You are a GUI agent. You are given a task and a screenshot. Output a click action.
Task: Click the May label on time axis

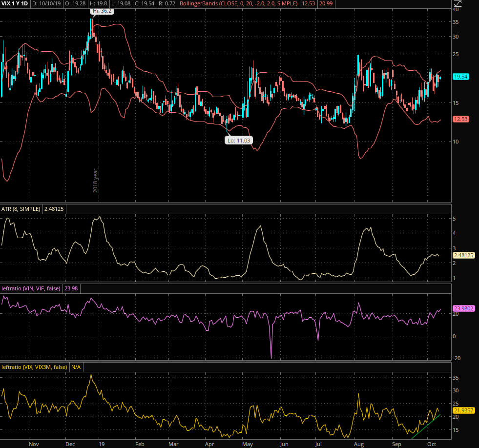click(x=247, y=445)
